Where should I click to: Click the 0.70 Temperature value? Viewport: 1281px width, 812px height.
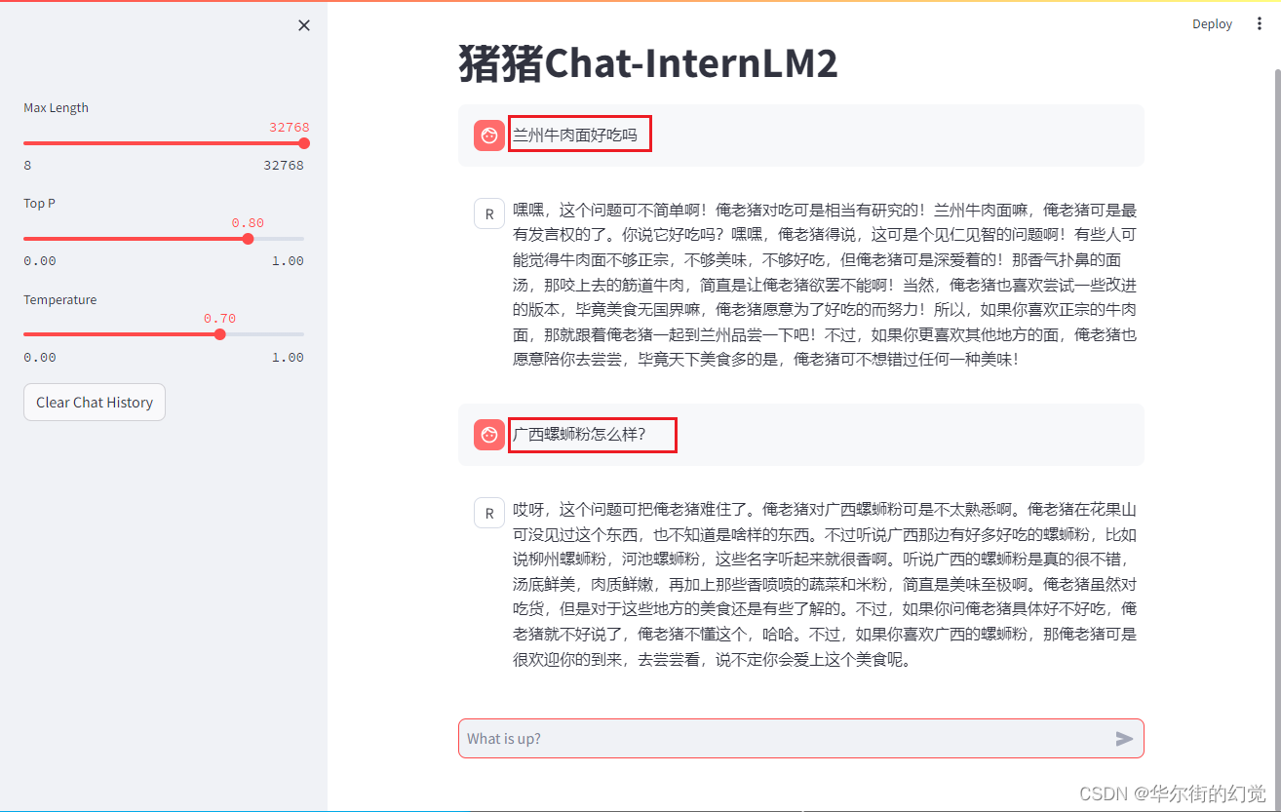coord(219,319)
